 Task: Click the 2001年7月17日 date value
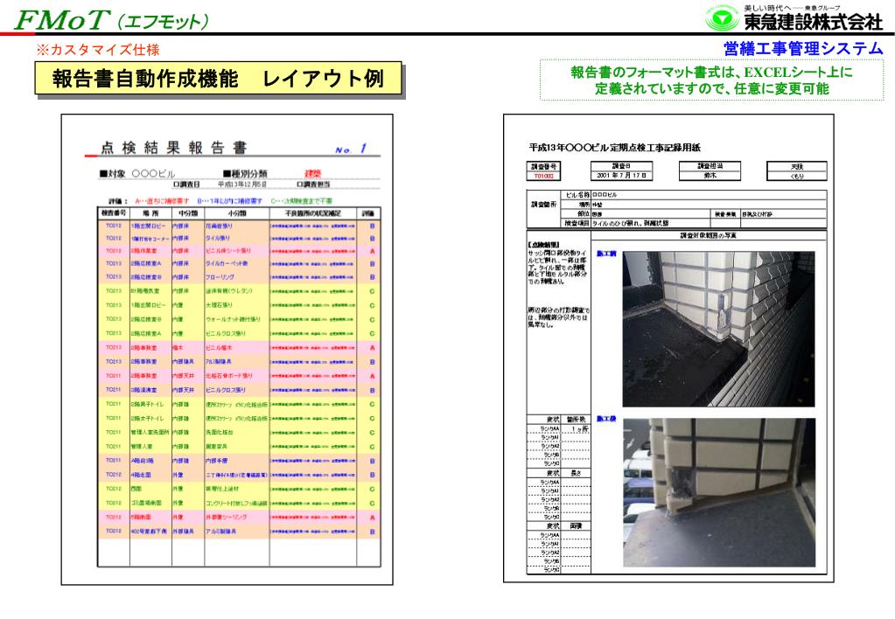coord(621,176)
